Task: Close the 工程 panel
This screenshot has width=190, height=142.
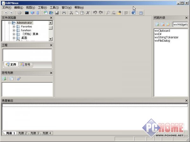Action: point(51,45)
